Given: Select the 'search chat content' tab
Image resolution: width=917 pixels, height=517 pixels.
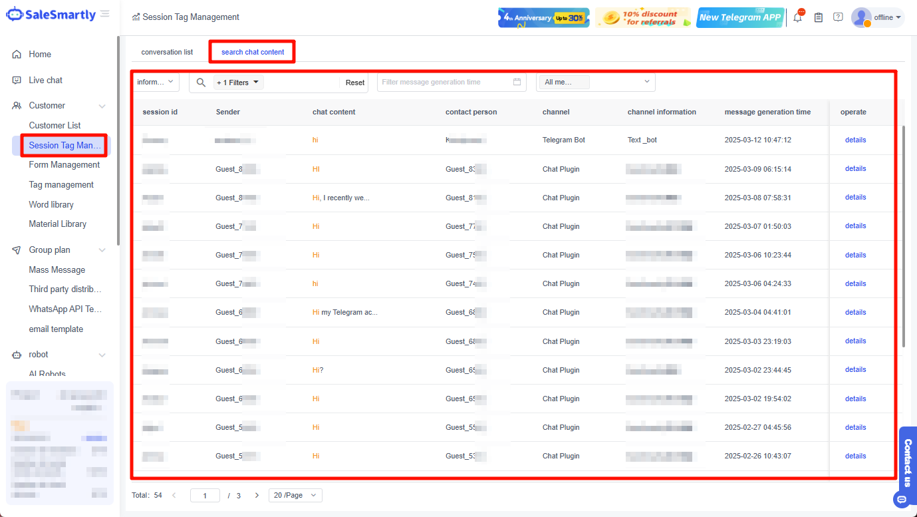Looking at the screenshot, I should (x=251, y=51).
